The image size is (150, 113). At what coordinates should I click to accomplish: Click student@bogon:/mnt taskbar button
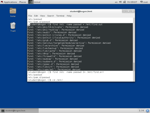[x=19, y=111]
